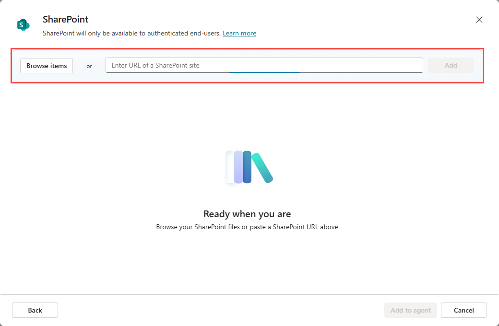Cancel the SharePoint dialog
The height and width of the screenshot is (326, 499).
463,310
